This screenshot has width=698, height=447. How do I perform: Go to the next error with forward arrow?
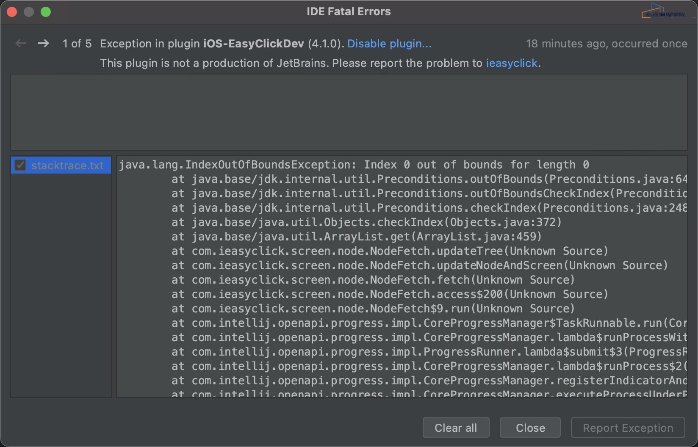[x=43, y=43]
